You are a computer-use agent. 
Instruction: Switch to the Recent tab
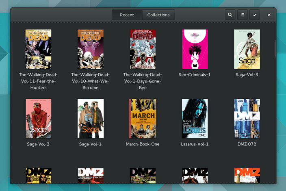[127, 15]
